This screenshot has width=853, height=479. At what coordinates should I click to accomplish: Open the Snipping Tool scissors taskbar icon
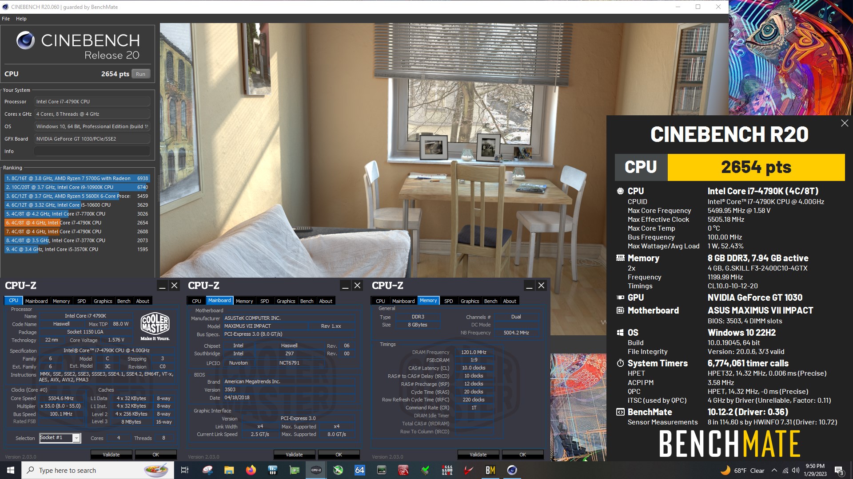tap(207, 470)
